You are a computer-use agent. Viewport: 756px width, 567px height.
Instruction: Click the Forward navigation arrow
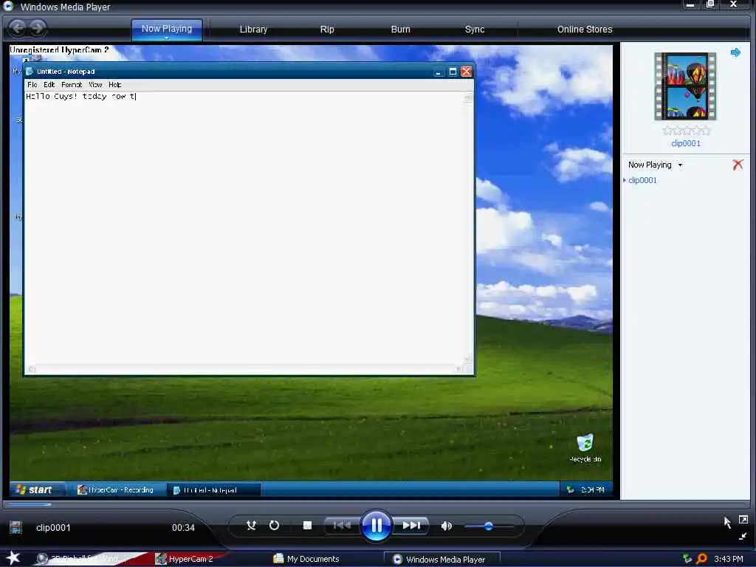38,28
